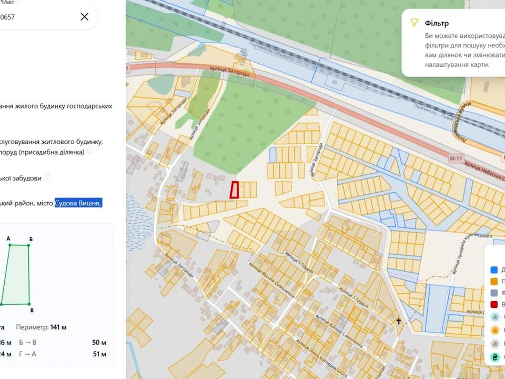Image resolution: width=505 pixels, height=379 pixels.
Task: Click the Фільтр heading in the tooltip
Action: point(437,23)
